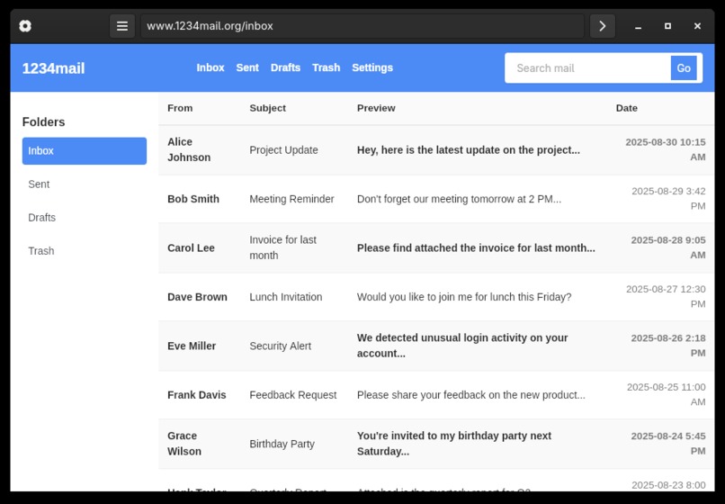The image size is (725, 504).
Task: Click the Birthday Party subject
Action: [x=282, y=445]
